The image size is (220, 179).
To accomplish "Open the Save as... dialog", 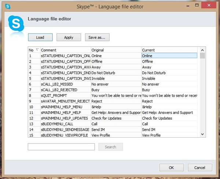I will point(97,37).
